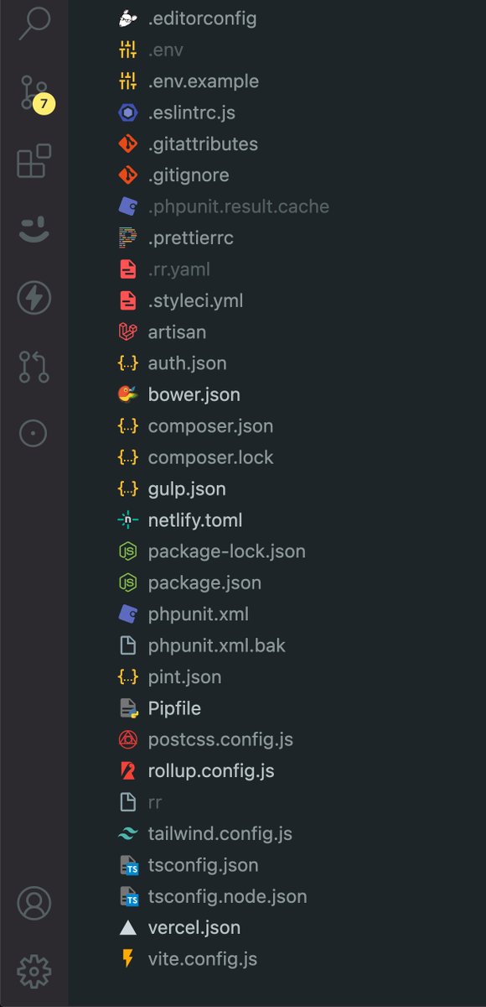Click the ESLint icon beside .eslintrc.js
This screenshot has width=486, height=1007.
pos(127,112)
